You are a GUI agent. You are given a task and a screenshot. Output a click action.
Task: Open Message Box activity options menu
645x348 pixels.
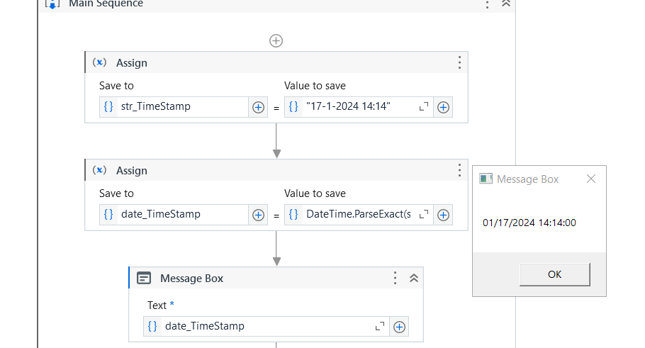(x=396, y=279)
